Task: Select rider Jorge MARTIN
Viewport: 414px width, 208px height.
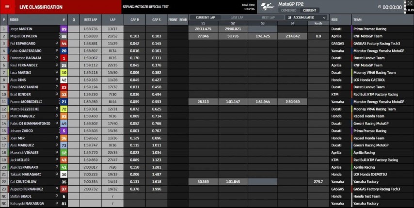Action: (x=21, y=29)
